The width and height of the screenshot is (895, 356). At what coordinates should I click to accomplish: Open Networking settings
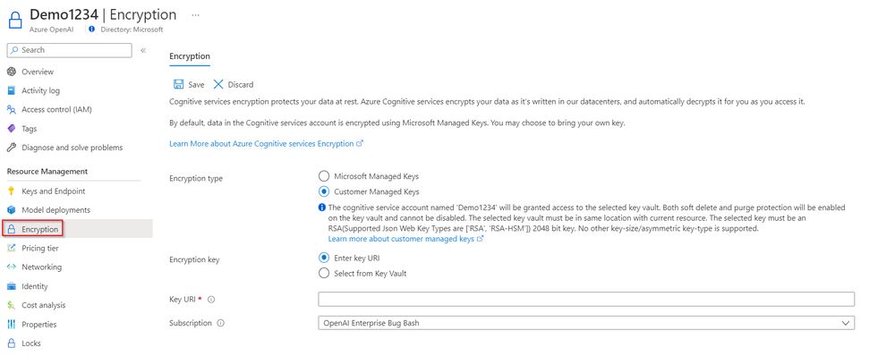(42, 267)
